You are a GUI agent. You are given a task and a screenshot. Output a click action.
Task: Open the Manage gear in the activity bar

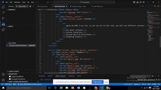3,80
